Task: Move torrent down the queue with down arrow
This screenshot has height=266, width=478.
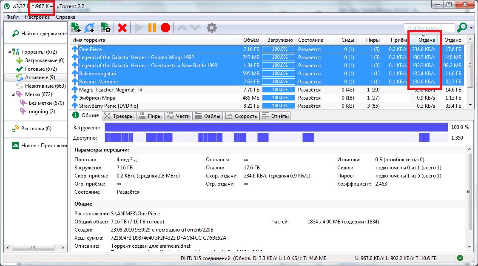Action: [195, 28]
